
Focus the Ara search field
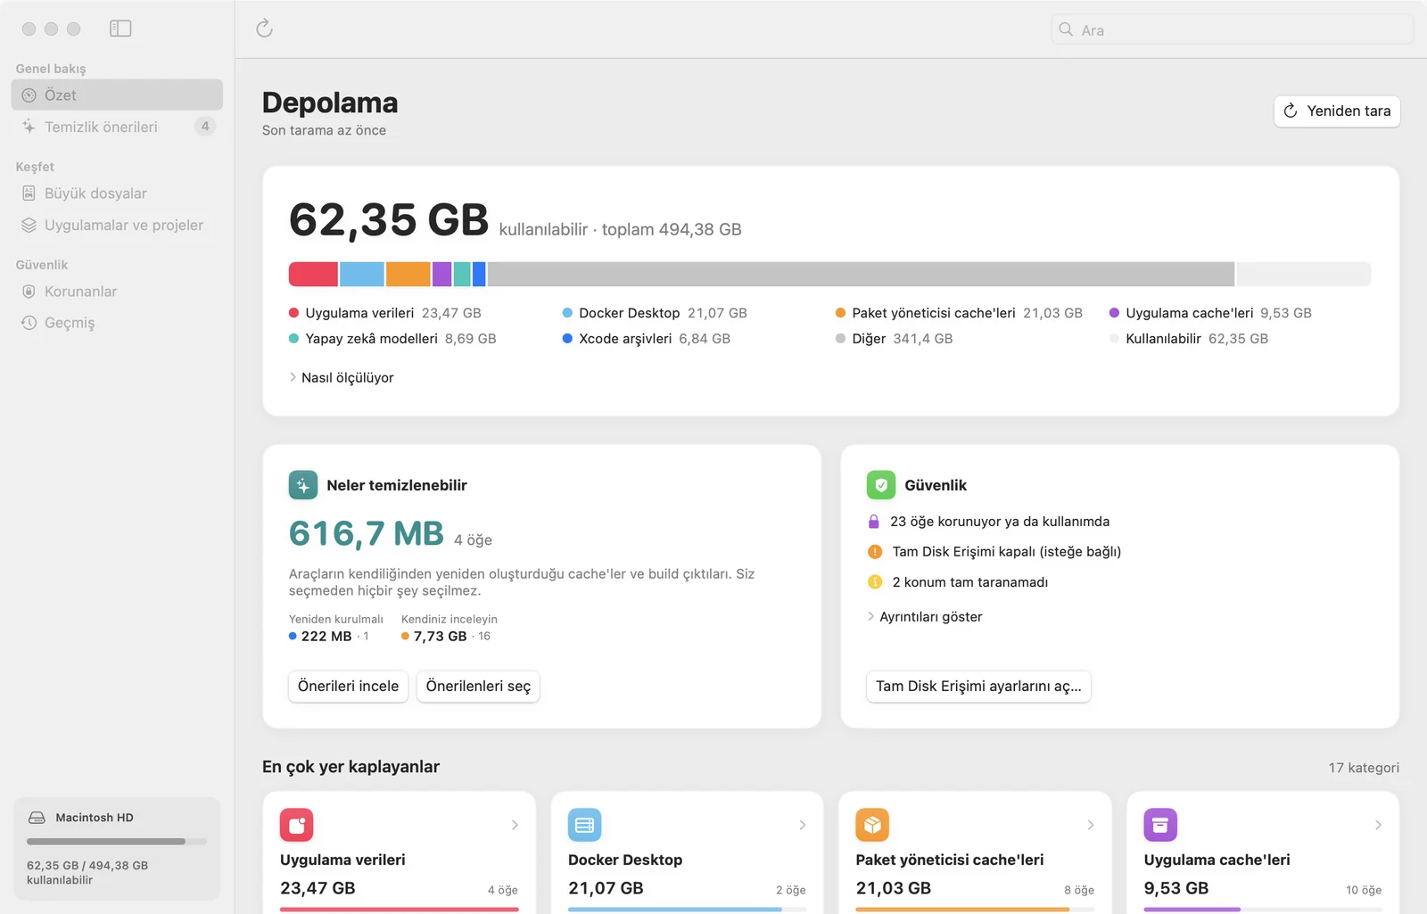tap(1232, 29)
